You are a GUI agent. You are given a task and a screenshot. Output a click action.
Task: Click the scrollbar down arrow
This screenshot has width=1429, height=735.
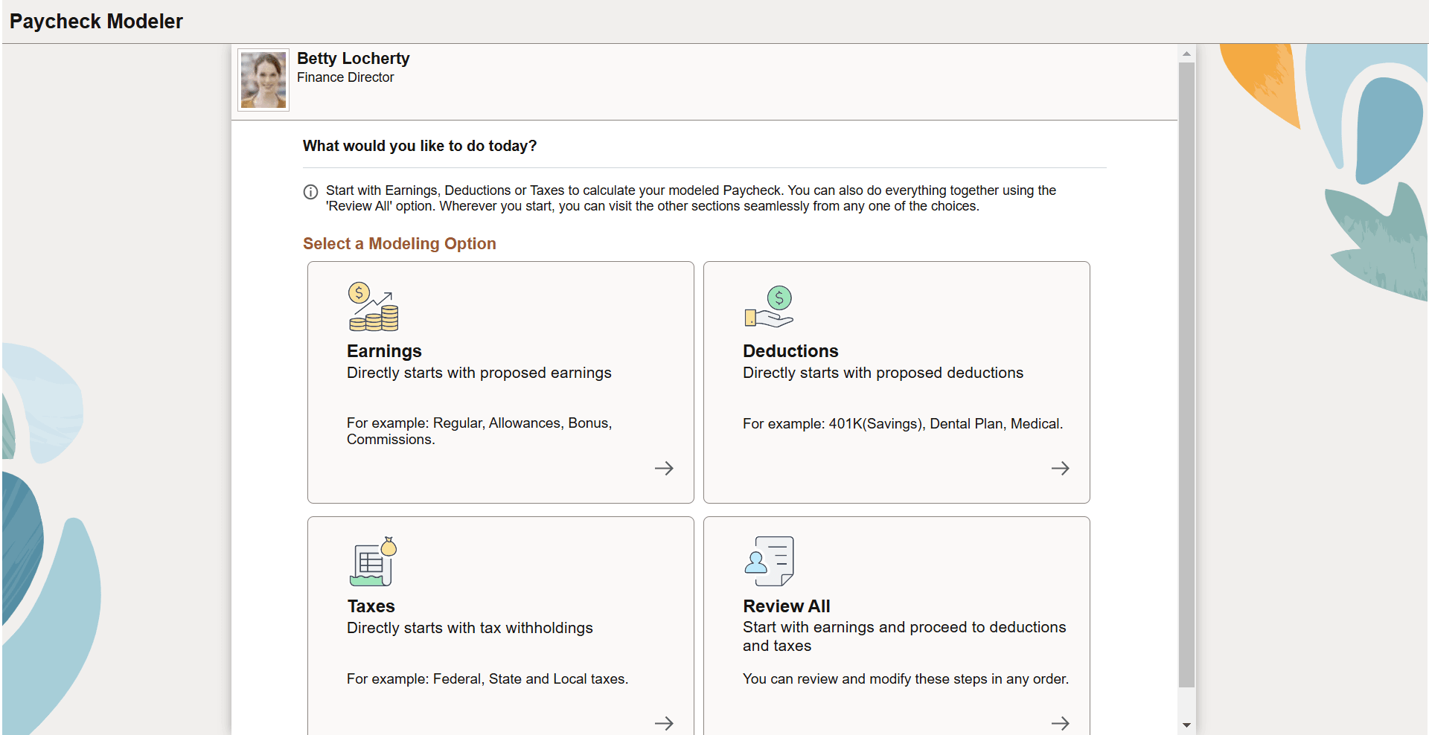point(1186,725)
